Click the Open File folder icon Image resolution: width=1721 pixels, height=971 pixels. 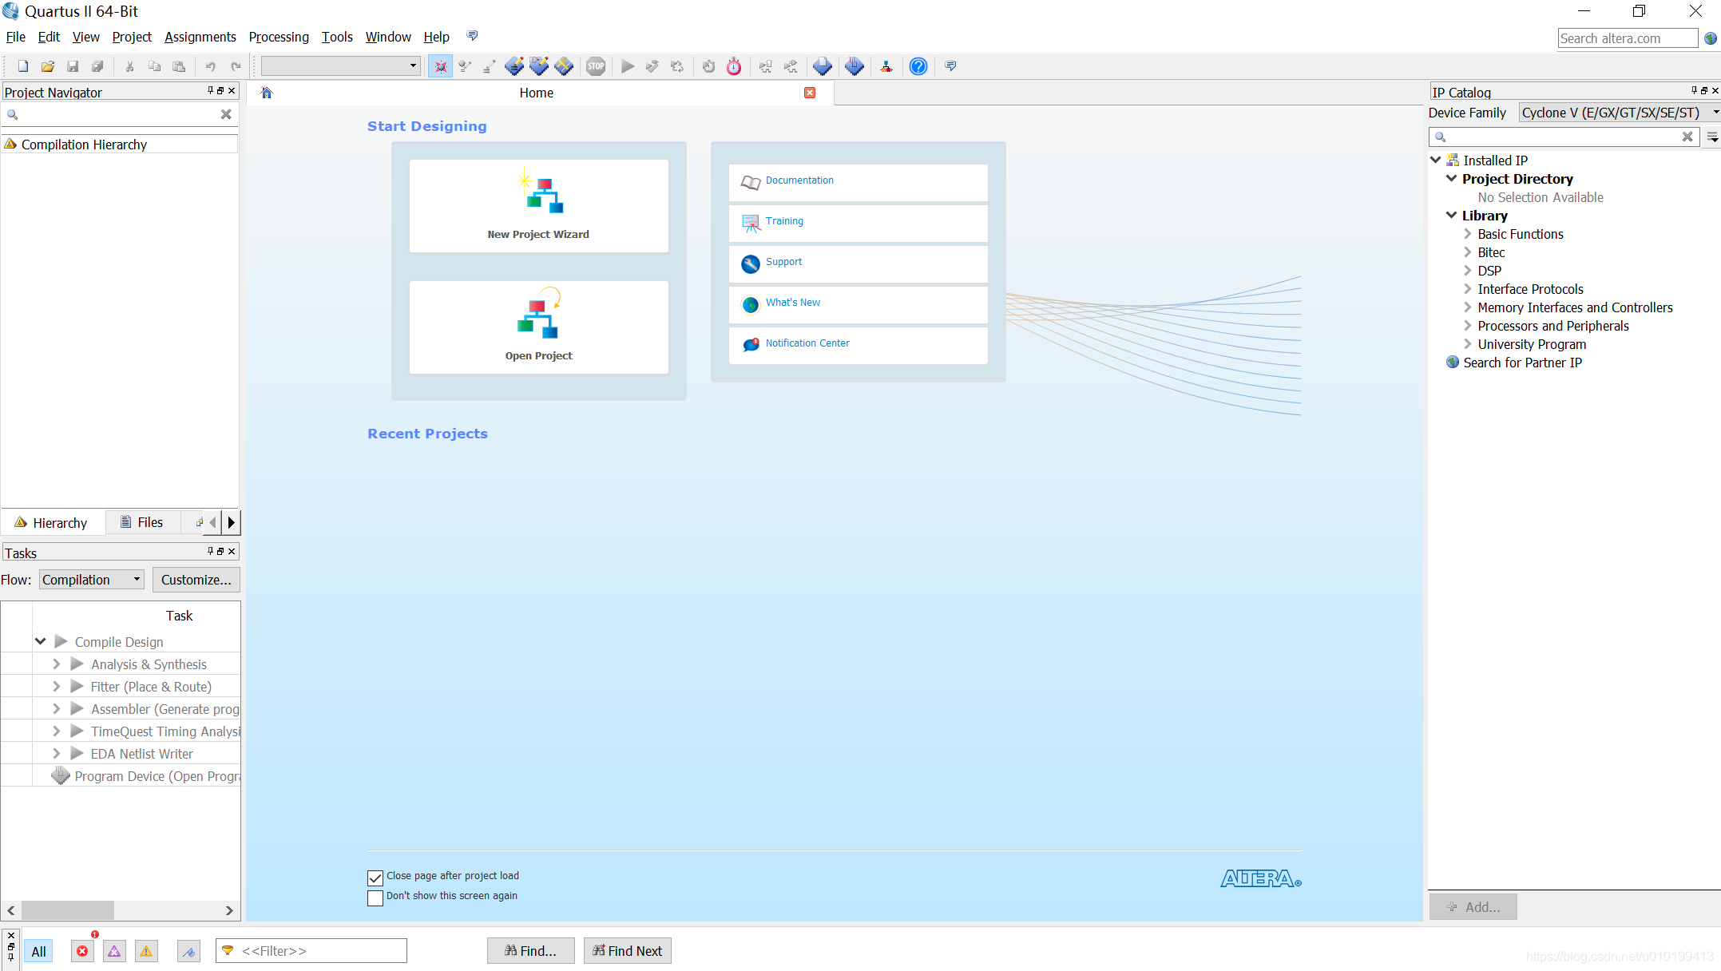[48, 66]
